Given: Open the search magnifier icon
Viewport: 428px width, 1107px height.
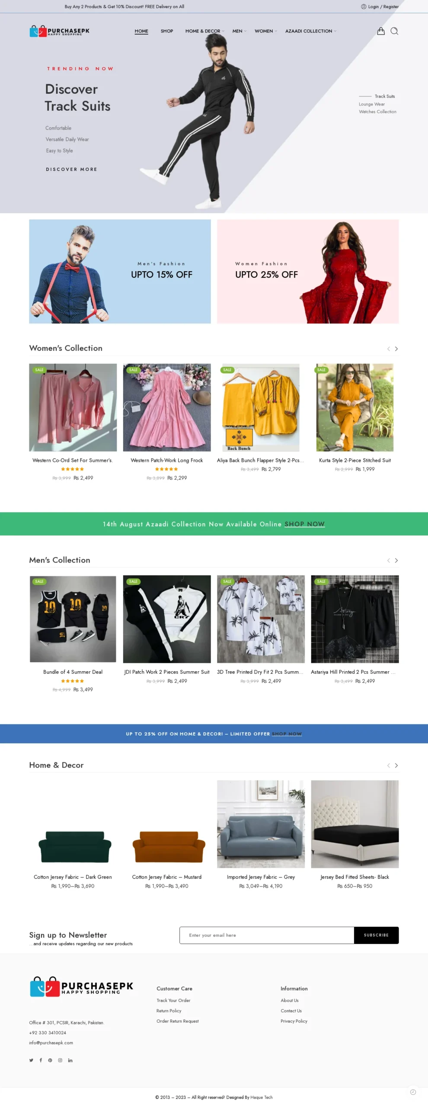Looking at the screenshot, I should (x=394, y=31).
